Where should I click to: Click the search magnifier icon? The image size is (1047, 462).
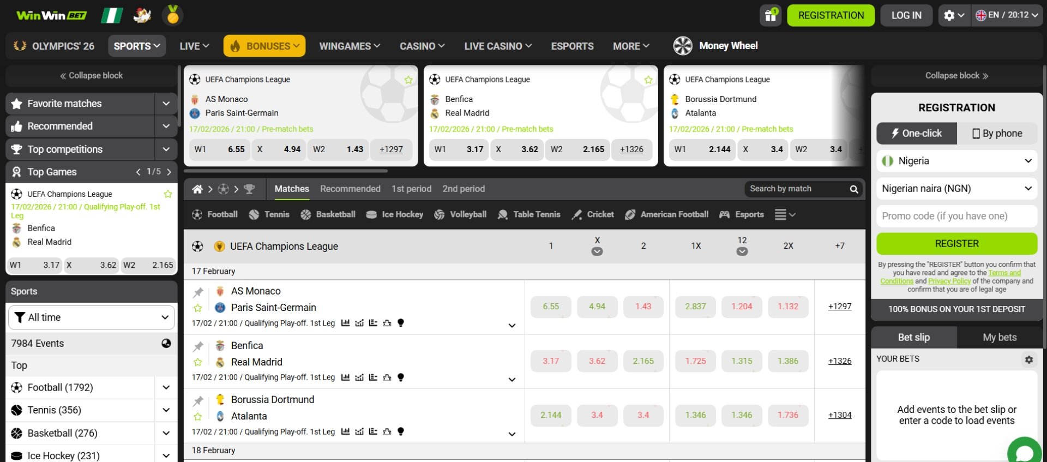tap(853, 189)
